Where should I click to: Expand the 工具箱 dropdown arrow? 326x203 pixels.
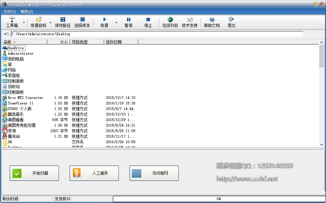pyautogui.click(x=24, y=22)
